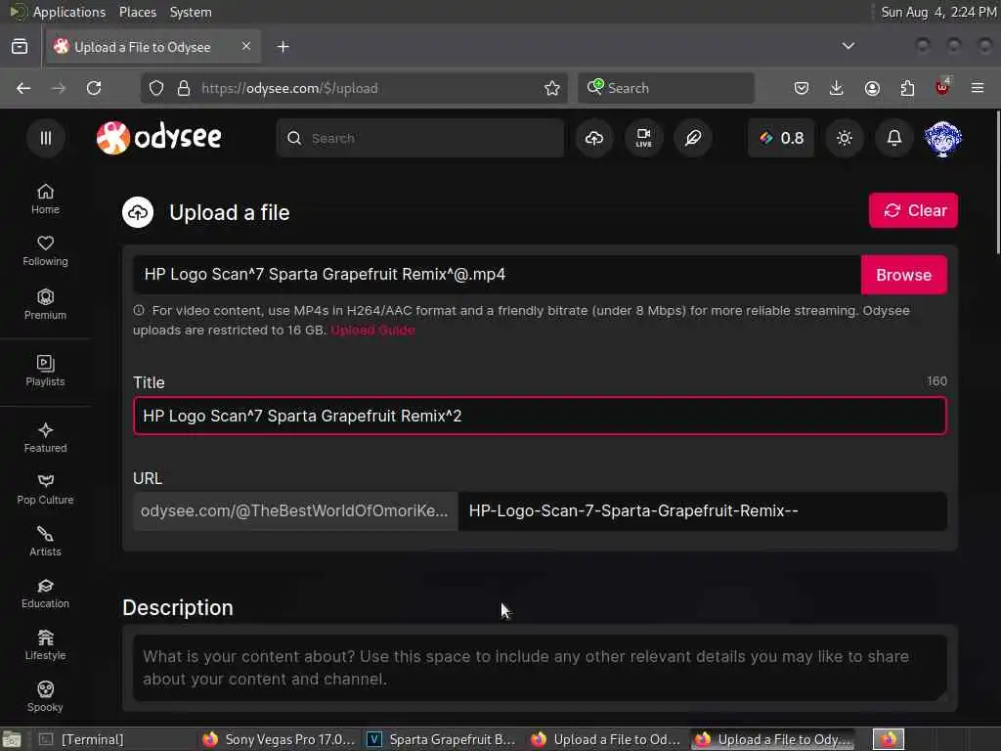The image size is (1001, 751).
Task: Bookmark this page with the star
Action: coord(552,88)
